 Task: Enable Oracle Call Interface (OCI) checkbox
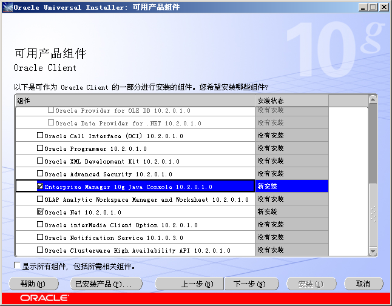pyautogui.click(x=40, y=135)
